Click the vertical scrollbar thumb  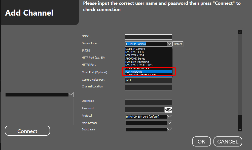pos(240,74)
